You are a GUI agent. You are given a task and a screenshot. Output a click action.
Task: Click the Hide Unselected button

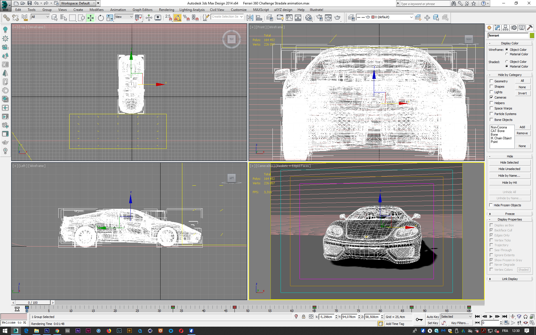(509, 169)
